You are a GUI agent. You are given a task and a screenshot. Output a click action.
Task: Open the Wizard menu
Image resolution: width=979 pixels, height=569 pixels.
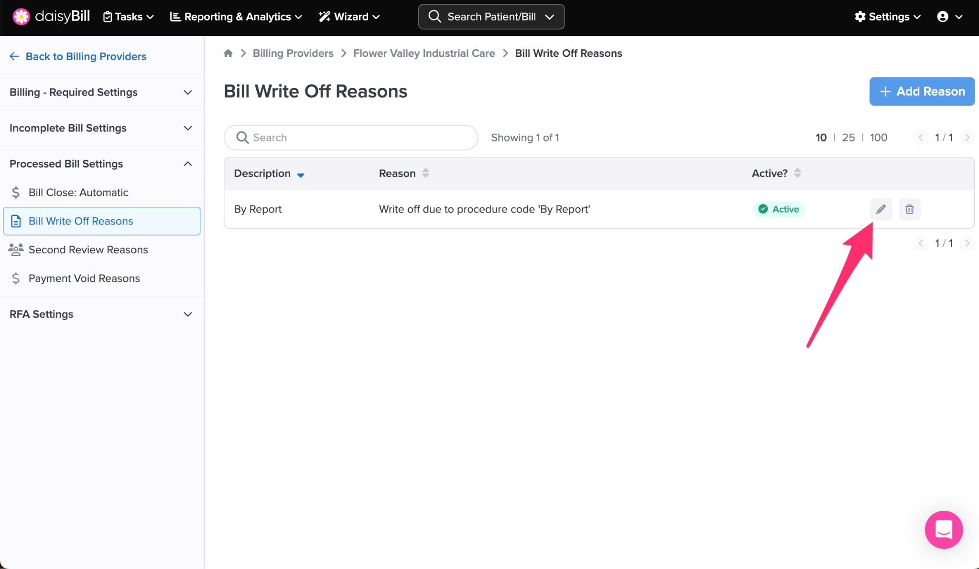click(x=349, y=17)
